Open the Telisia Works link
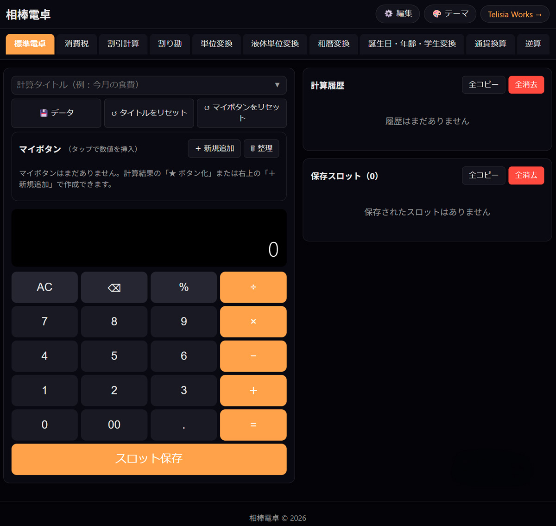 [x=514, y=14]
